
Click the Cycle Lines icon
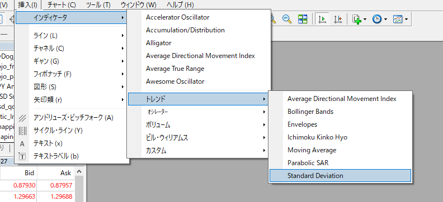22,131
